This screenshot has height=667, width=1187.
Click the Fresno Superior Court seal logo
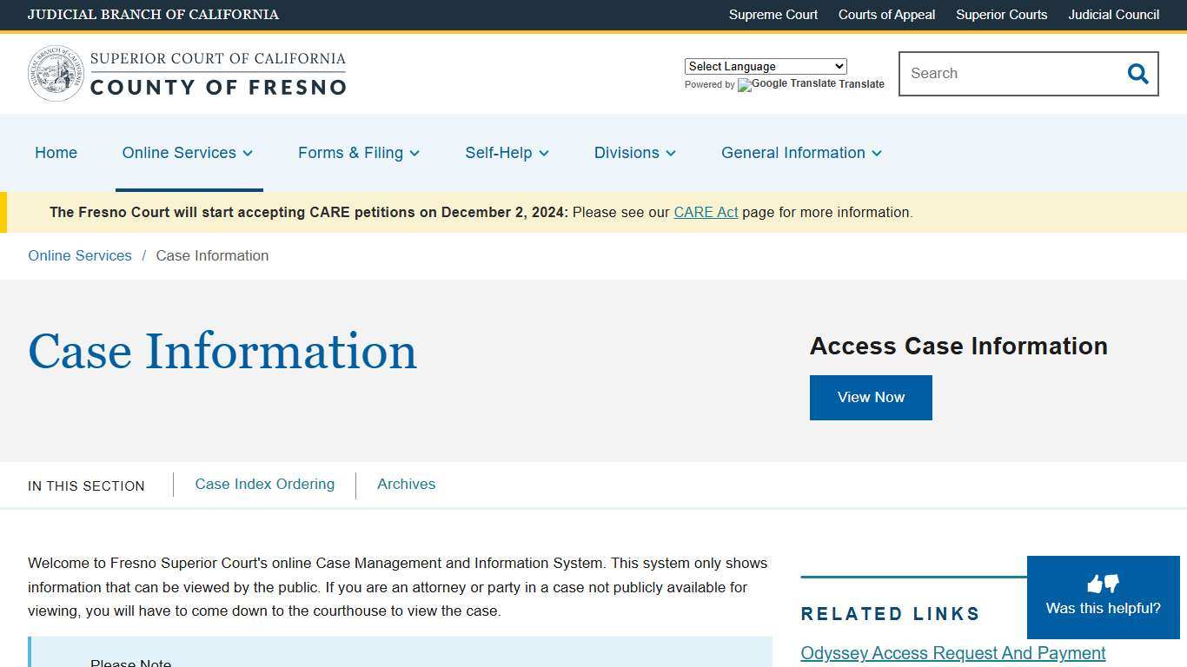pos(56,73)
